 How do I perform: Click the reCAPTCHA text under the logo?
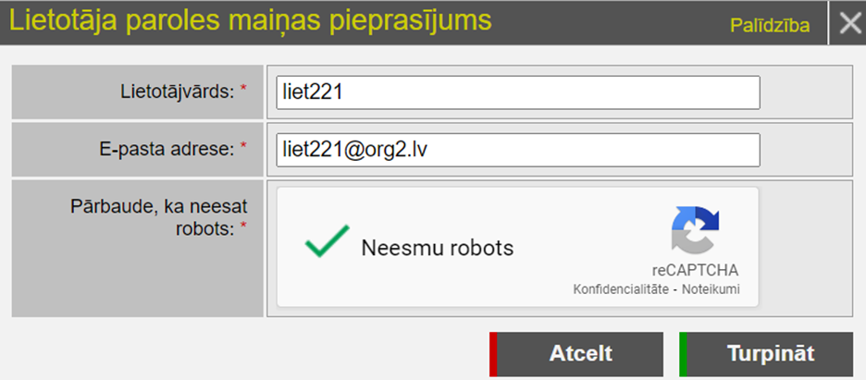[x=695, y=270]
